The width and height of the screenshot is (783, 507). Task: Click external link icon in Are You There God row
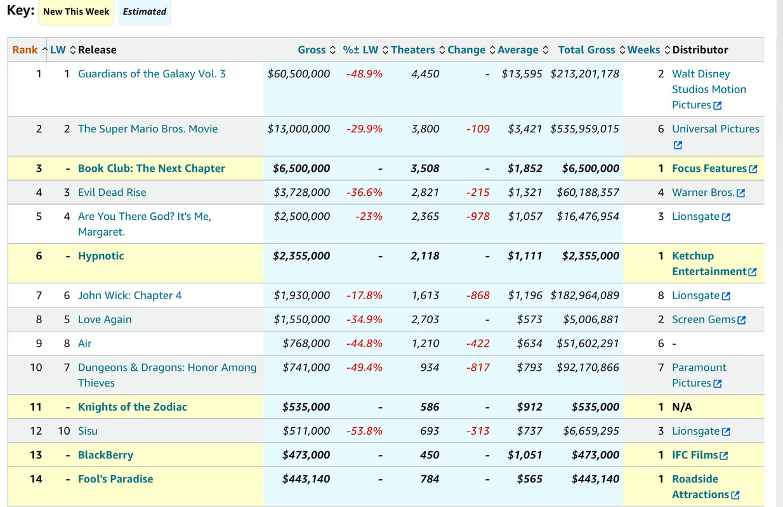(x=727, y=217)
